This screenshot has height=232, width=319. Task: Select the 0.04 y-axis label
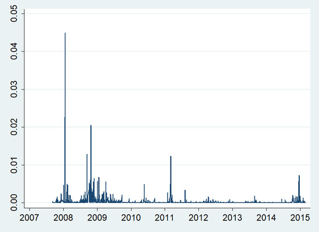point(14,51)
